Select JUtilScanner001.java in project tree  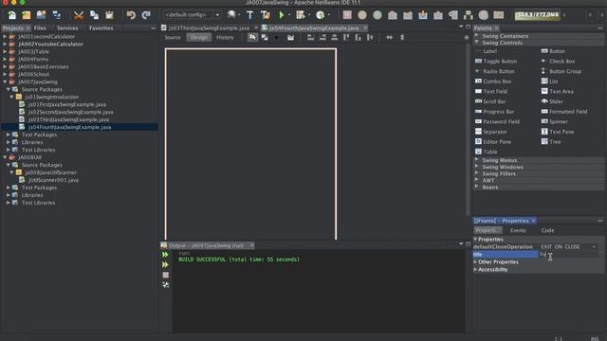tap(53, 180)
